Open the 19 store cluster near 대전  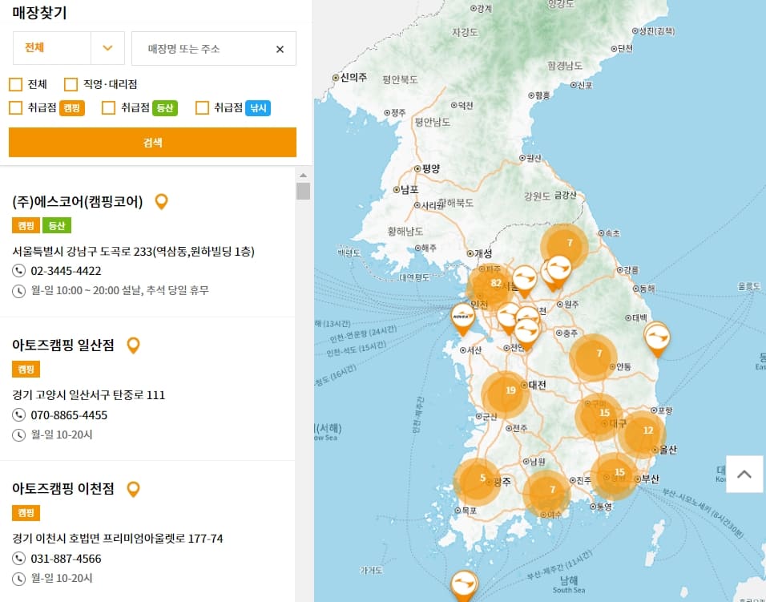(x=505, y=394)
